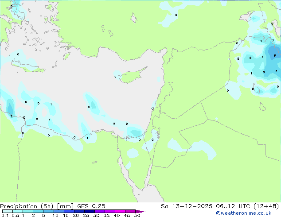Screen dimensions: 281x217
Task: Click the legend label '35'
Action: 107,215
